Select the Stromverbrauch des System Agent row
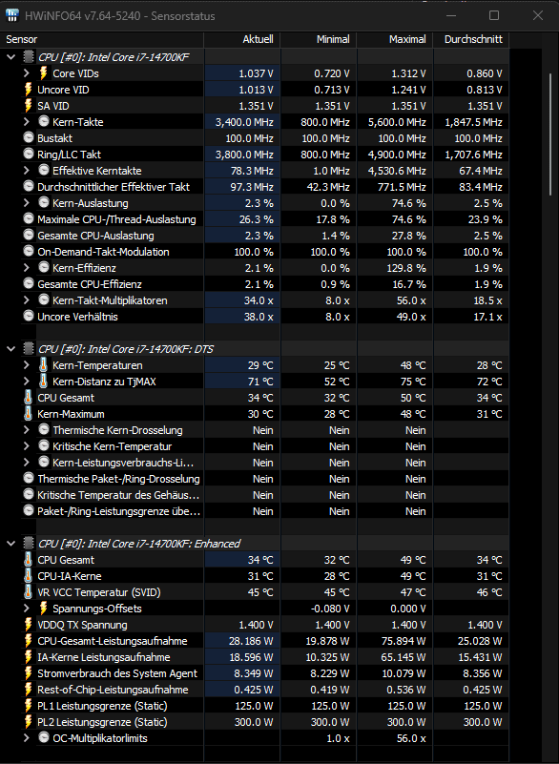Screen dimensions: 559x764 (x=265, y=673)
